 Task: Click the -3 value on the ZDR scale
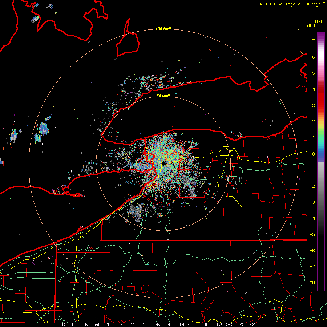tap(312, 202)
